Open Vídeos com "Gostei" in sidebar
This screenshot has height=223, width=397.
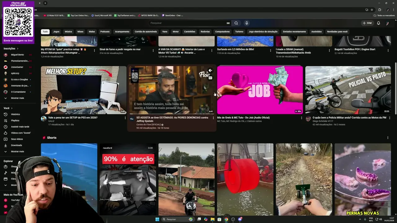(18, 133)
